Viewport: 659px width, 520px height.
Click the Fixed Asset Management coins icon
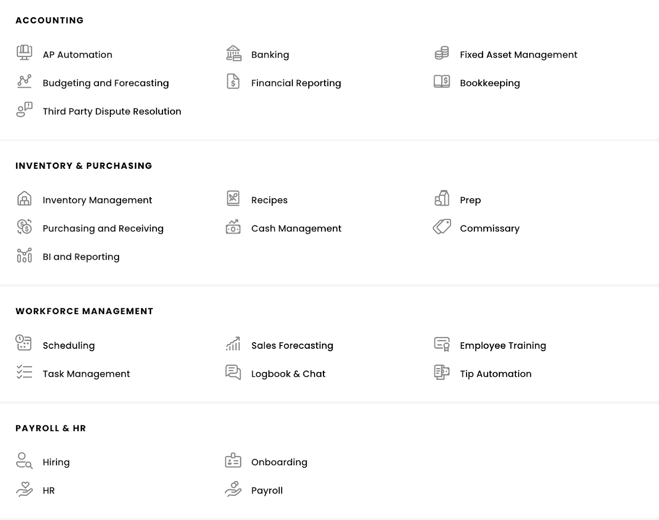[x=442, y=54]
